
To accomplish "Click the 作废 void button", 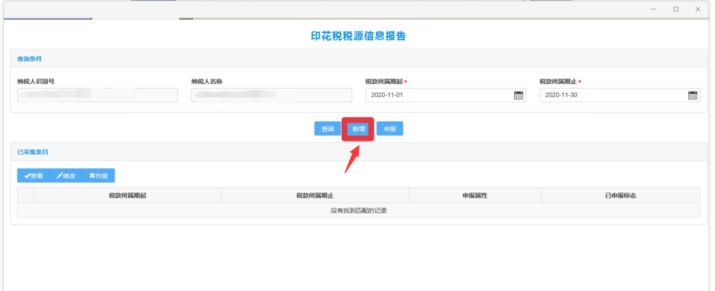I will 99,176.
